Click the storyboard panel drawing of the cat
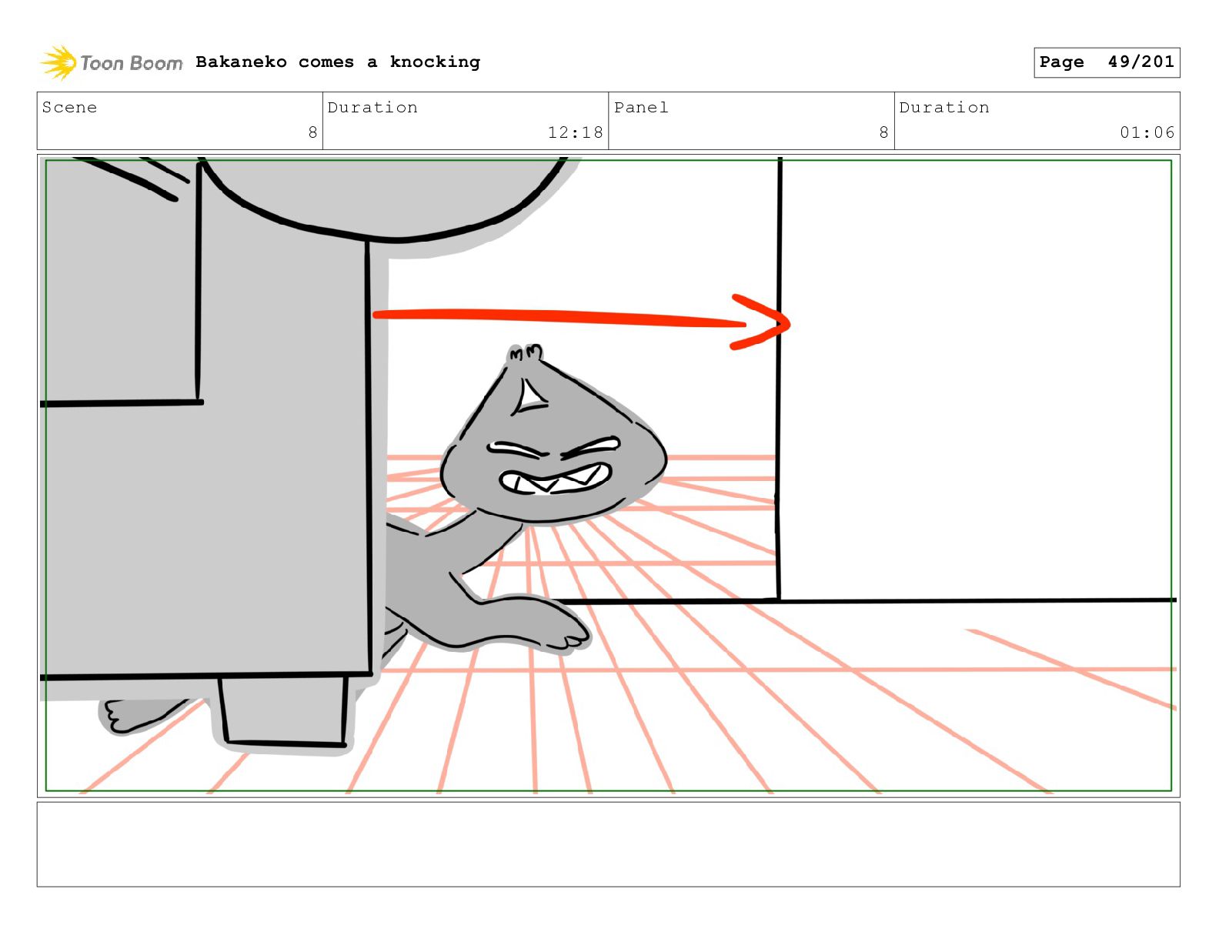This screenshot has height=942, width=1219. [608, 476]
